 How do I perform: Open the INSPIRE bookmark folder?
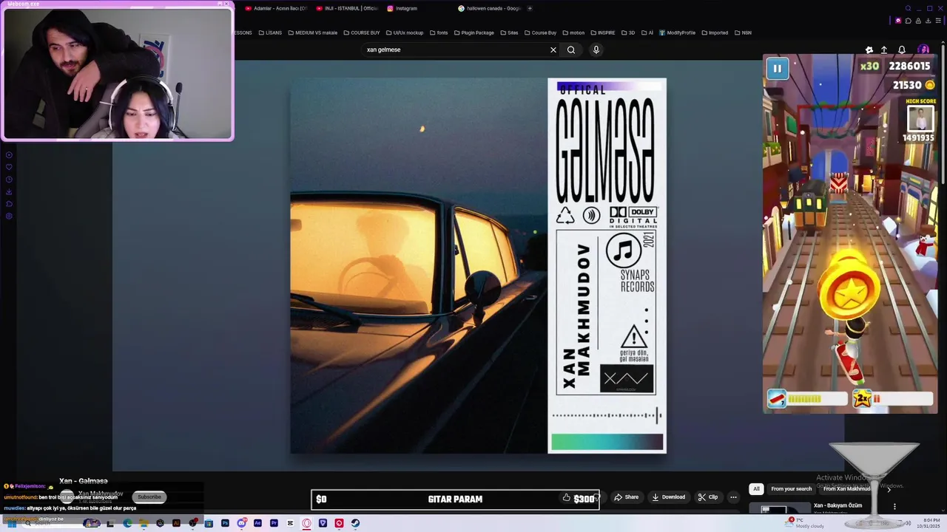click(x=602, y=33)
